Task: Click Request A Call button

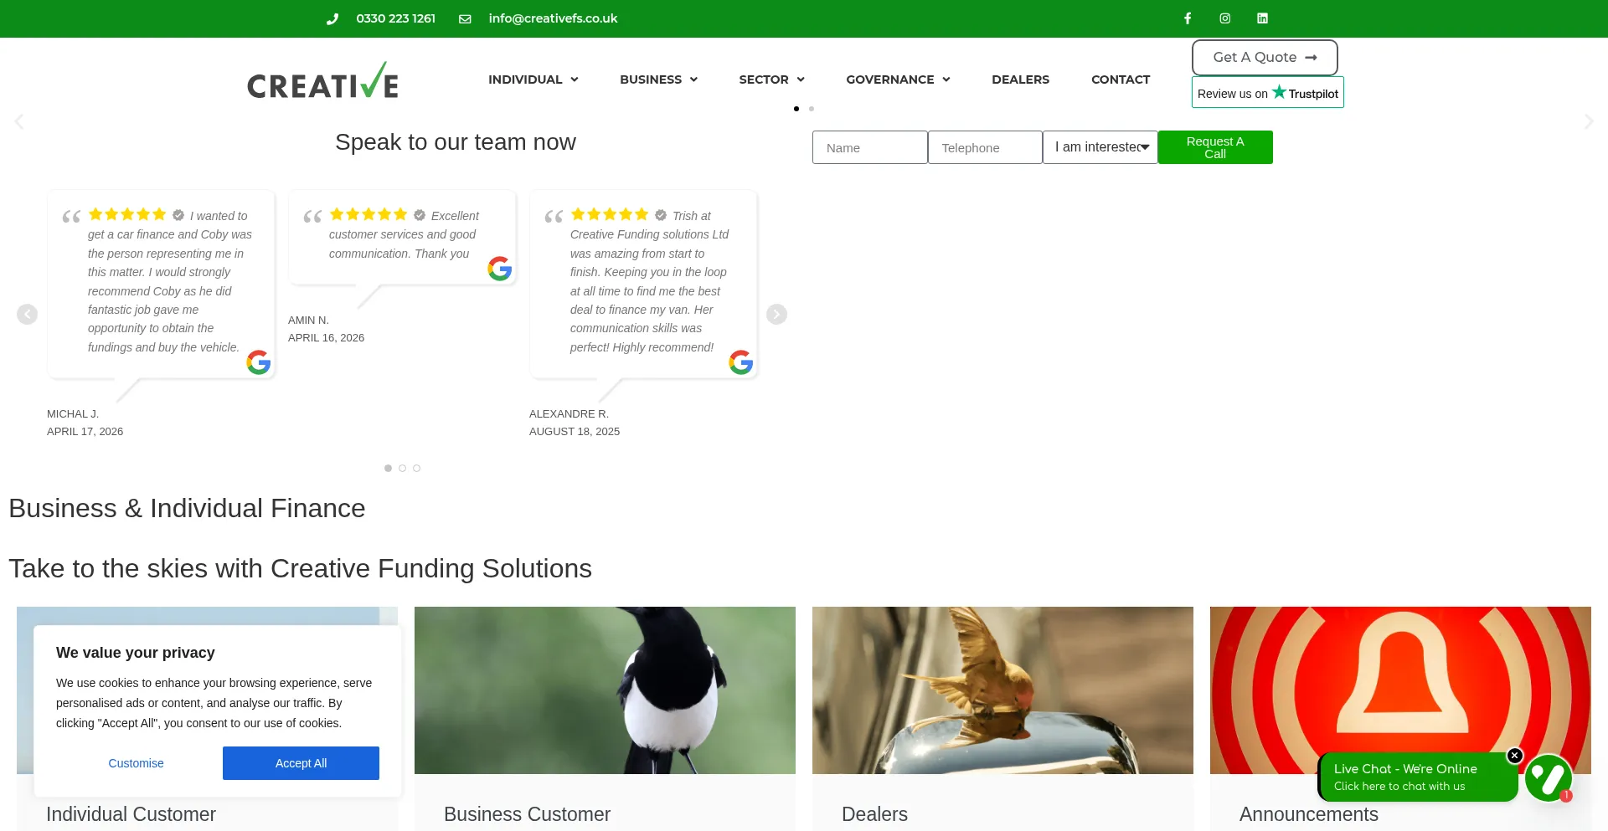Action: pos(1215,147)
